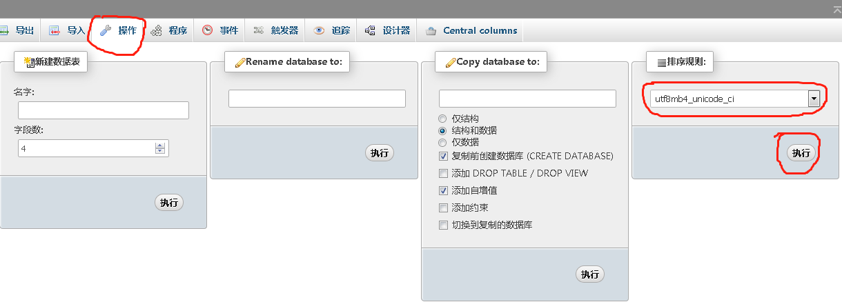Select the 仅数据 radio option
Viewport: 842px width, 302px height.
click(442, 142)
